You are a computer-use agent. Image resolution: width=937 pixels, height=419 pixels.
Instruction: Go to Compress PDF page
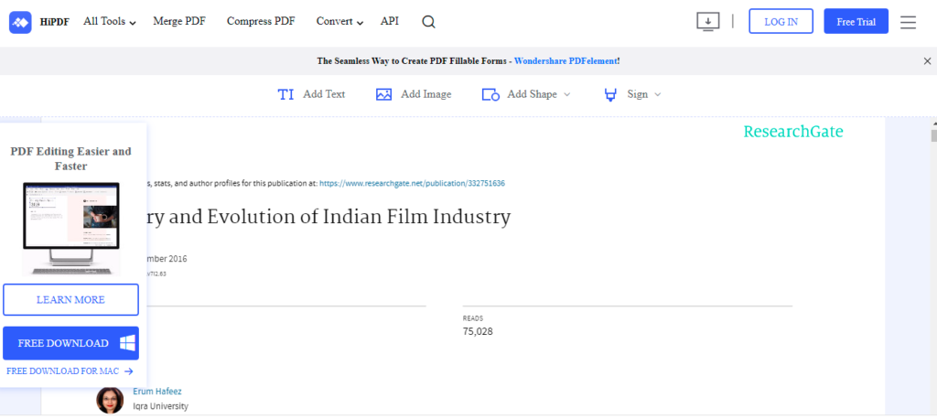pyautogui.click(x=261, y=21)
